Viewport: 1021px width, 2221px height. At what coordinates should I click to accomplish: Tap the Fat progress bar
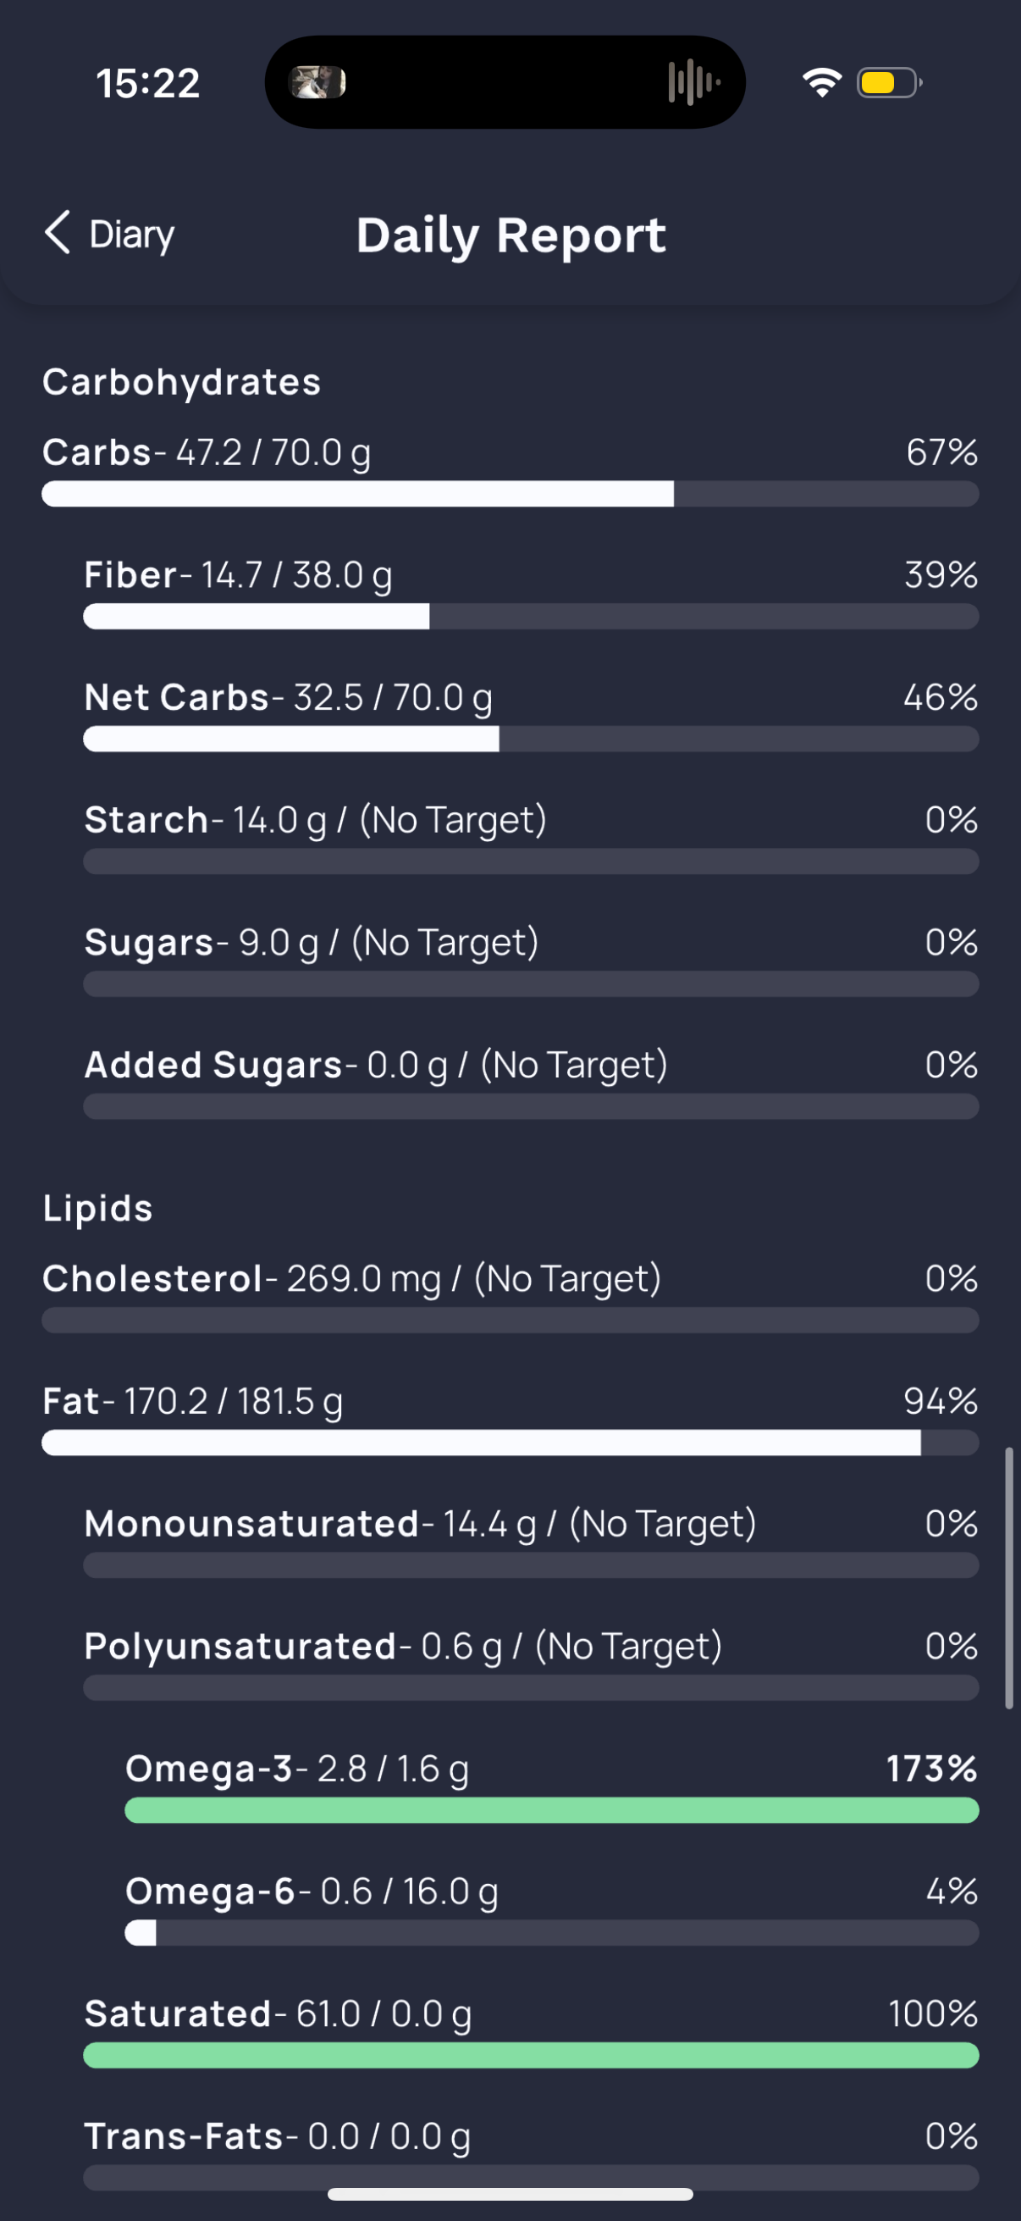click(x=510, y=1443)
